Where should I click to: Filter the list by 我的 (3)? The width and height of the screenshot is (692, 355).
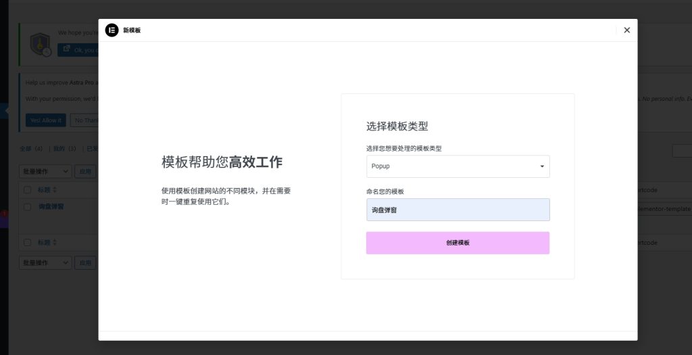click(64, 149)
